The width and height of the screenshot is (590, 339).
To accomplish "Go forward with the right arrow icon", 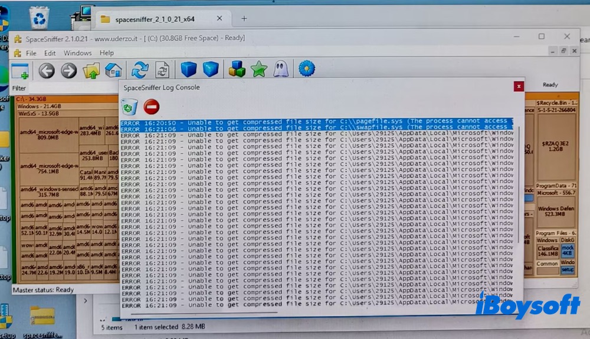I will point(69,71).
